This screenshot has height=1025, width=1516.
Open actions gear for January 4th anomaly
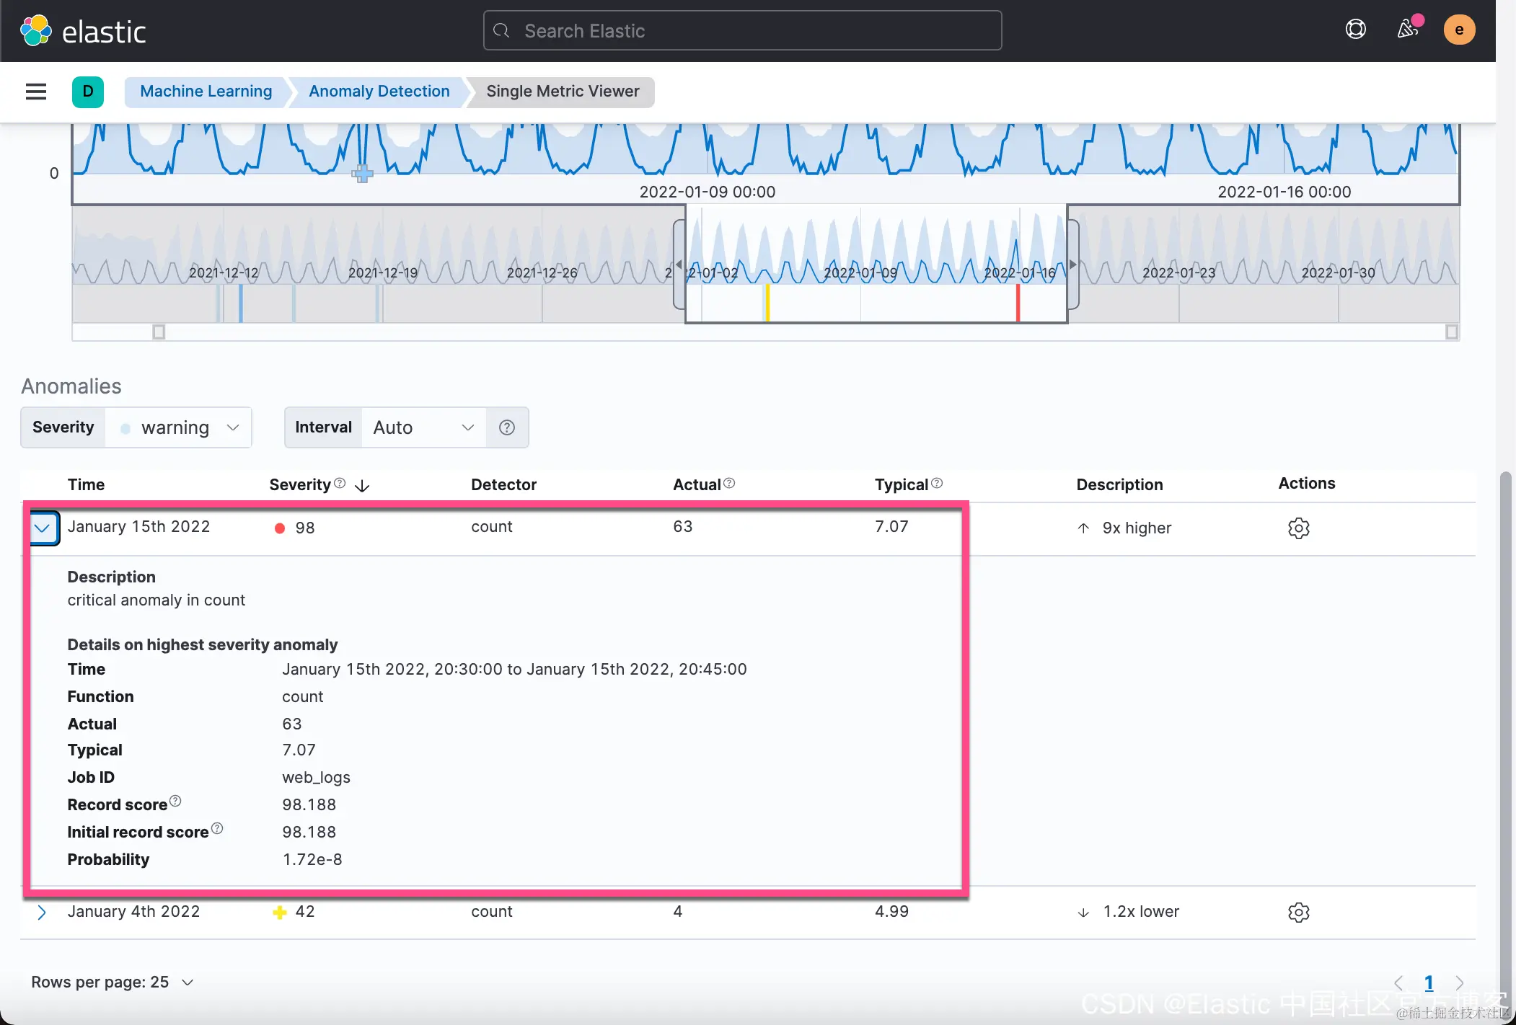pyautogui.click(x=1298, y=913)
